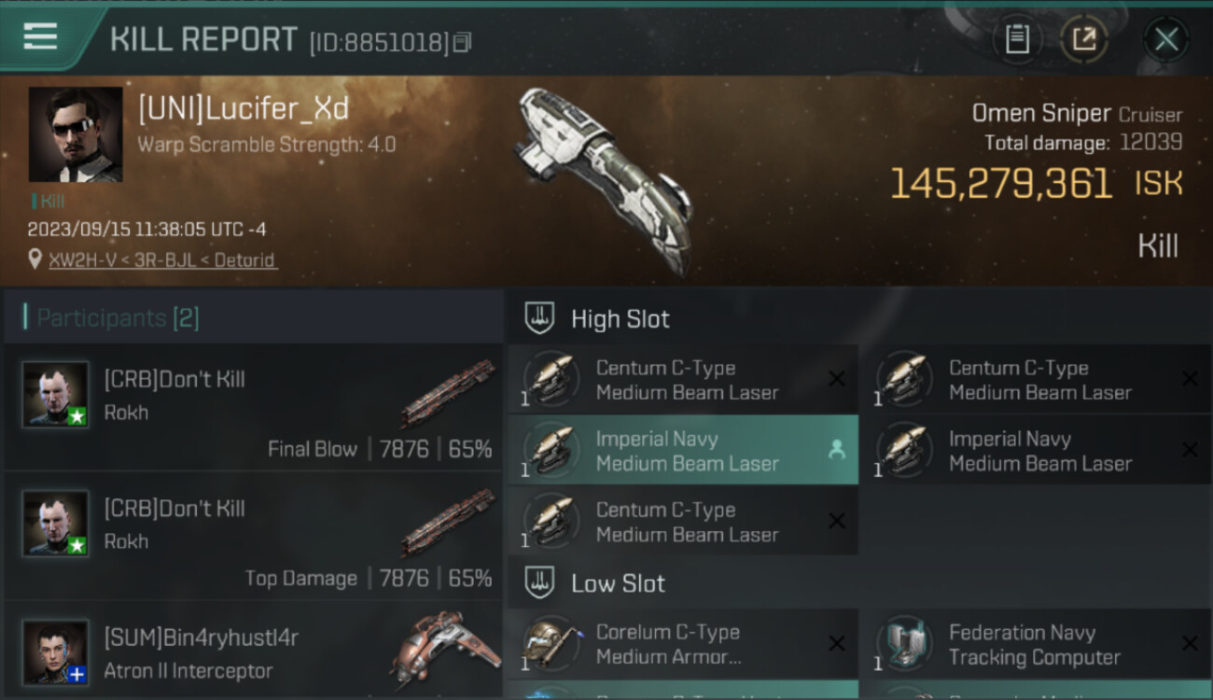Click the Atron II Interceptor ship image
1213x700 pixels.
(x=445, y=653)
